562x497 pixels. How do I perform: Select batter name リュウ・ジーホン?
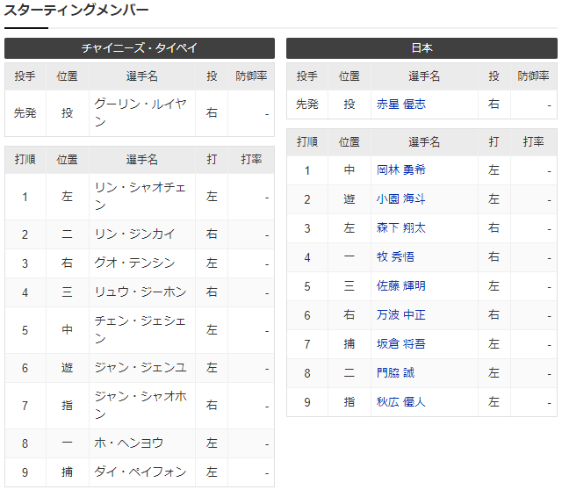(x=140, y=292)
